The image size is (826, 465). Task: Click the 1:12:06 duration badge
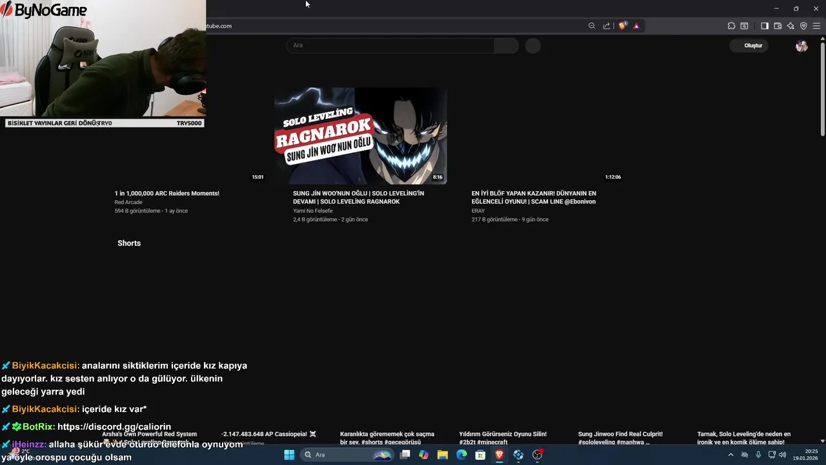[x=613, y=177]
